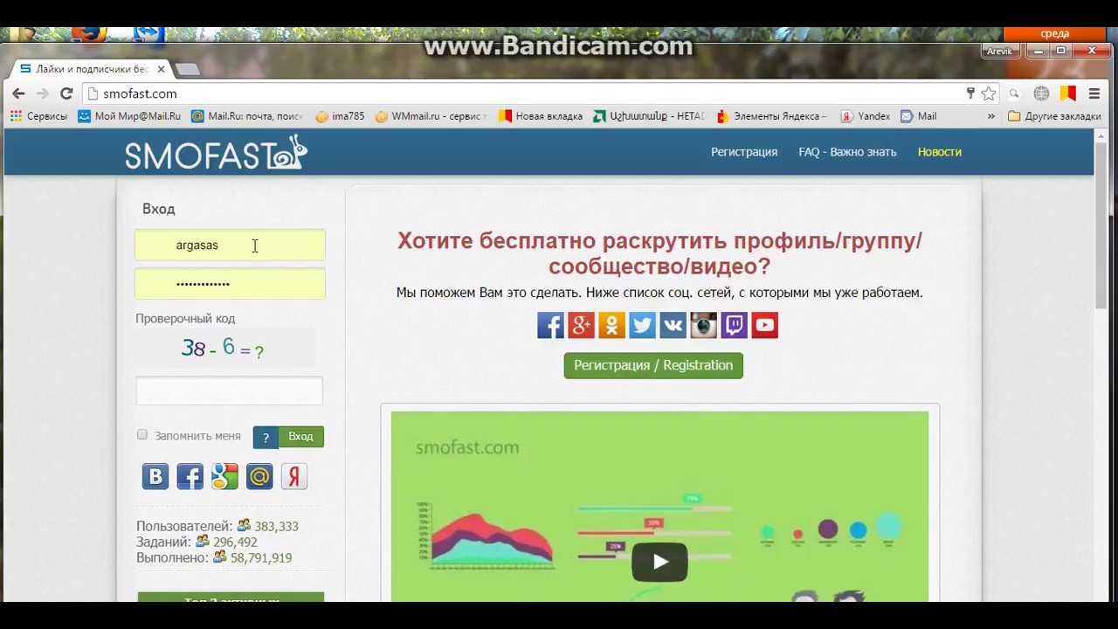Log in with the Facebook login icon

(x=190, y=476)
